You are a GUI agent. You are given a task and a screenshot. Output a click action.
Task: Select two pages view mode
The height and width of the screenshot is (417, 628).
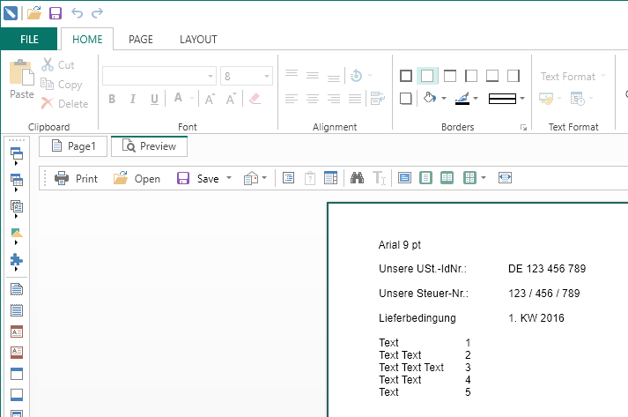pyautogui.click(x=447, y=177)
